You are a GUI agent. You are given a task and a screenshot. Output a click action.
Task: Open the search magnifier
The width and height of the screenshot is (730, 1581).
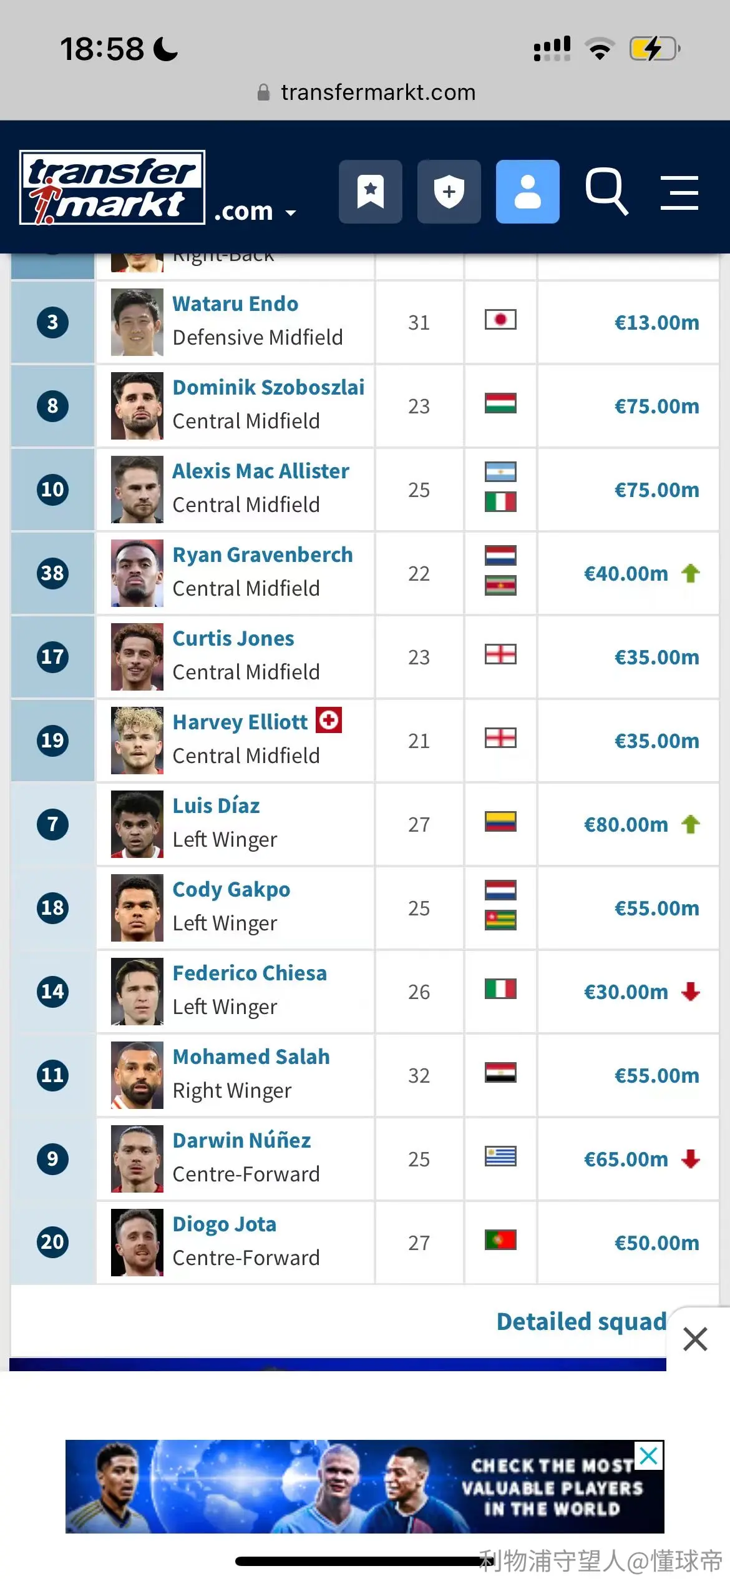[606, 191]
